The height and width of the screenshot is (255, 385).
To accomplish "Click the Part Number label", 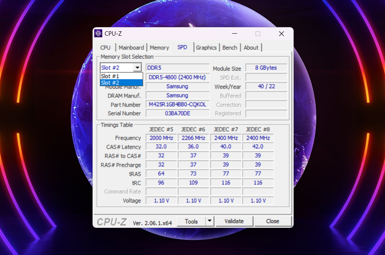I will [126, 105].
